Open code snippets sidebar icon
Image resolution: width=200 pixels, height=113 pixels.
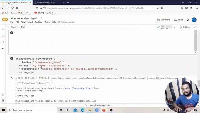coord(3,42)
